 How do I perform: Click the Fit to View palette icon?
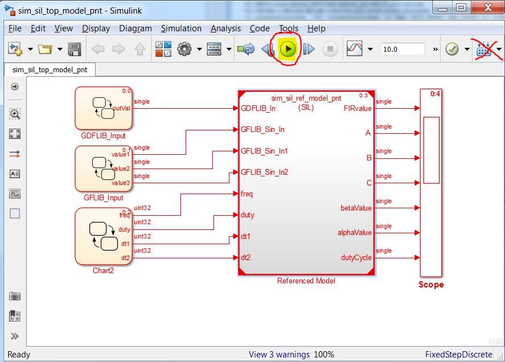point(14,134)
